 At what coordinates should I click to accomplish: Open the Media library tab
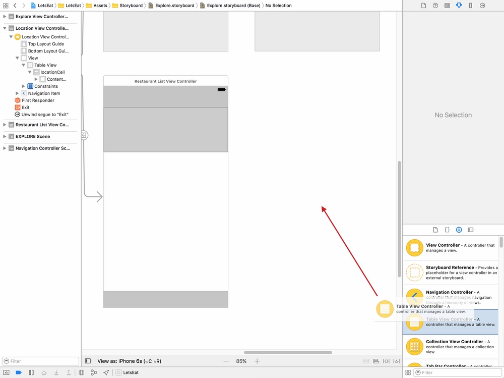(x=471, y=230)
